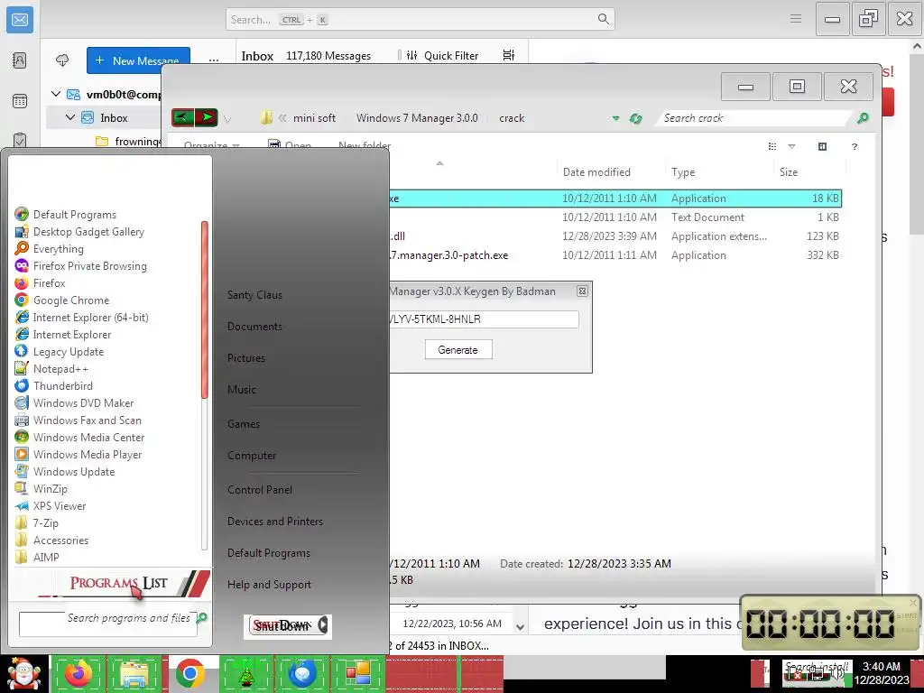The image size is (924, 693).
Task: Click the Explorer back navigation arrow
Action: point(182,117)
